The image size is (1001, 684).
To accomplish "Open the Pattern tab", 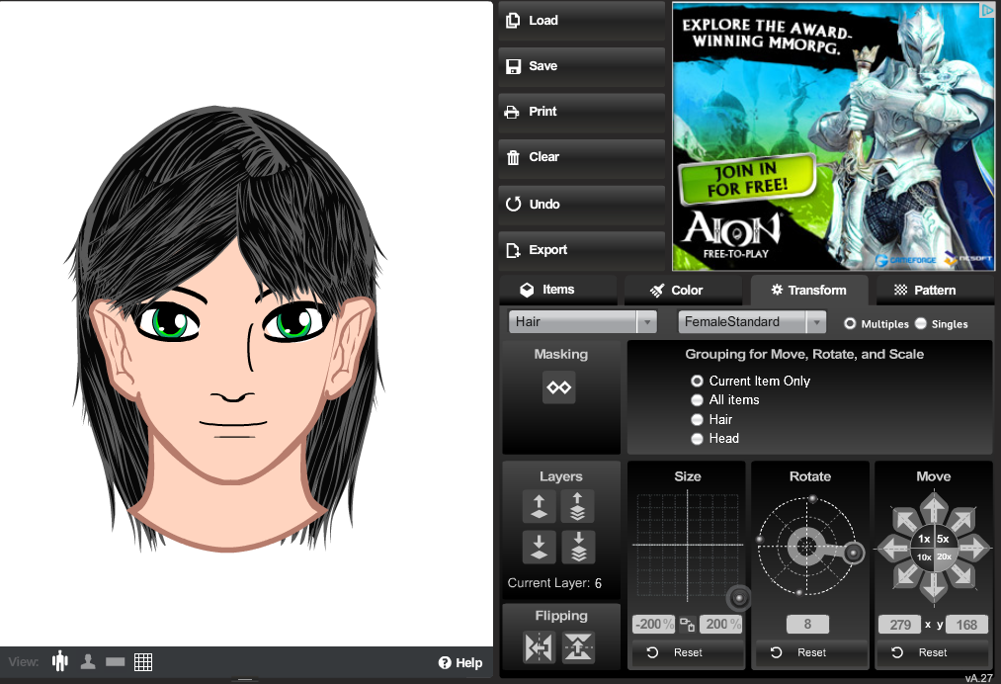I will pos(925,290).
